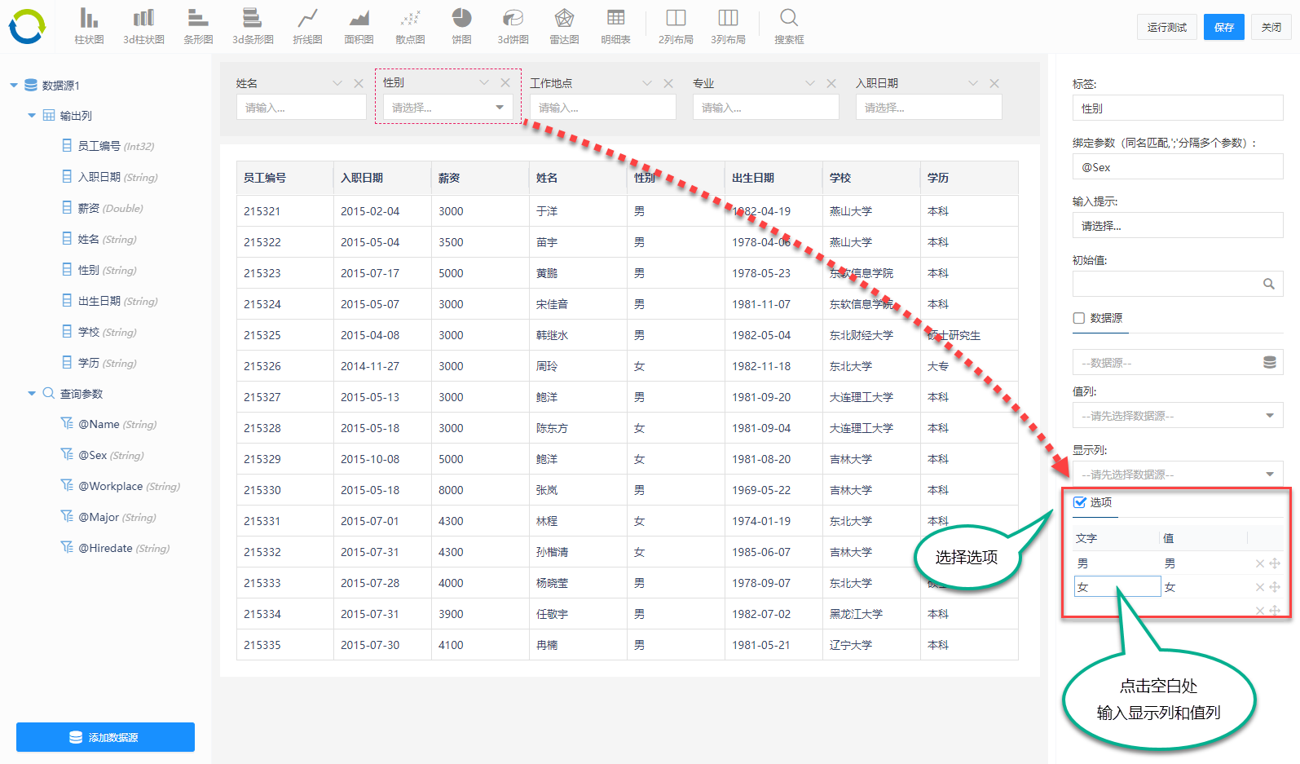Screen dimensions: 1300x764
Task: Add a 2列布局 two-column layout
Action: point(676,26)
